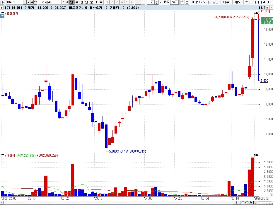This screenshot has height=205, width=273.
Task: Click the blue 호 button at the chart's upper left
Action: click(2, 16)
